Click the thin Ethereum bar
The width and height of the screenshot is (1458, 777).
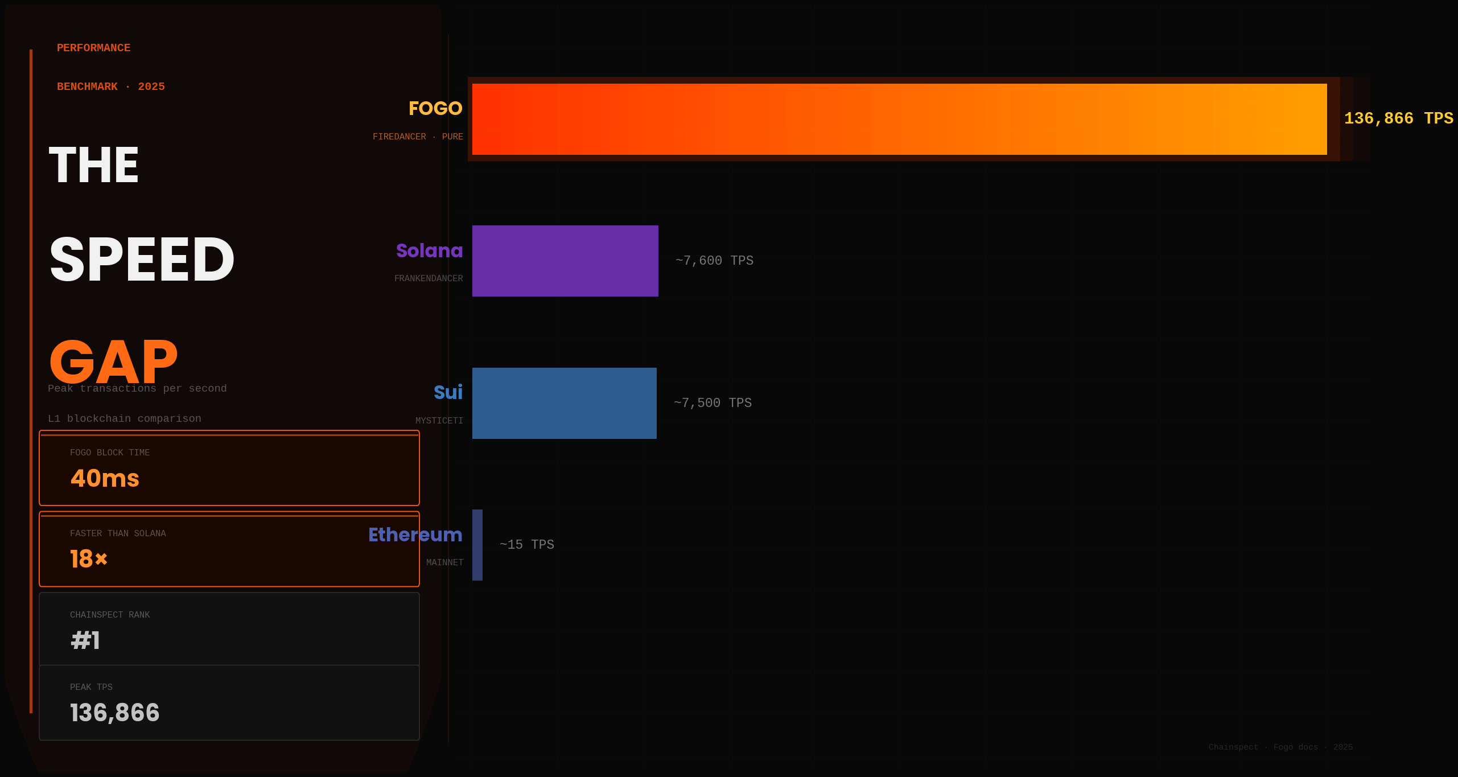click(x=477, y=545)
